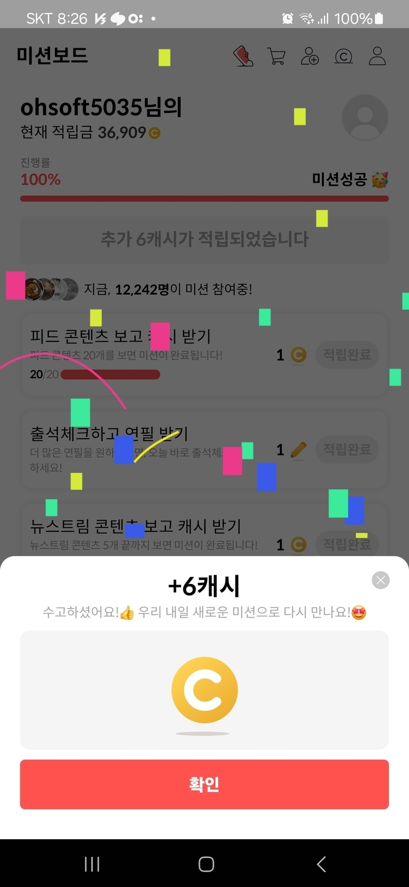Viewport: 409px width, 887px height.
Task: Open the Android recent apps button
Action: click(x=92, y=864)
